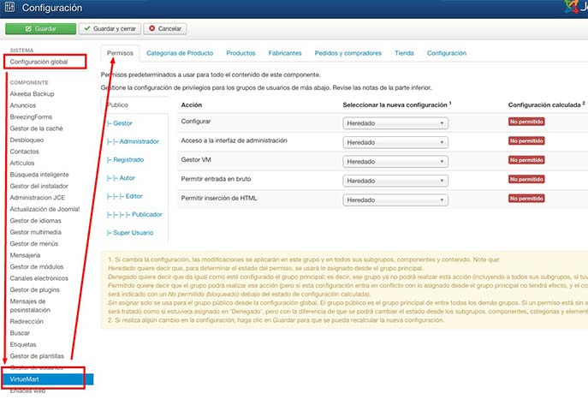Open Akeeba Backup configuration
The image size is (588, 399).
pos(32,93)
